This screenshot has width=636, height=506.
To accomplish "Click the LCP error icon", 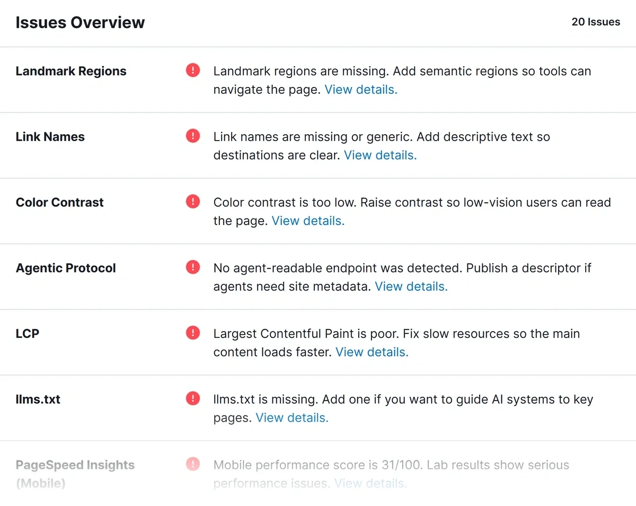I will pyautogui.click(x=193, y=333).
